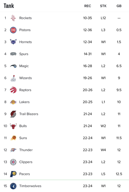This screenshot has width=129, height=192.
Task: Sort by the STK column header
Action: coord(103,6)
